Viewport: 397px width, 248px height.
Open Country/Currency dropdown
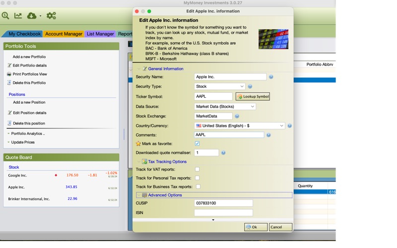click(x=239, y=125)
